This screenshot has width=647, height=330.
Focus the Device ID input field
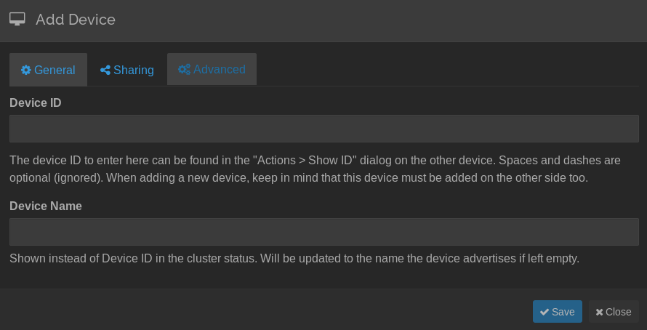click(323, 129)
